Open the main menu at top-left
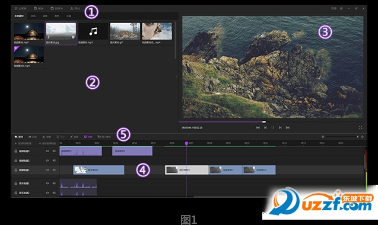 point(20,8)
